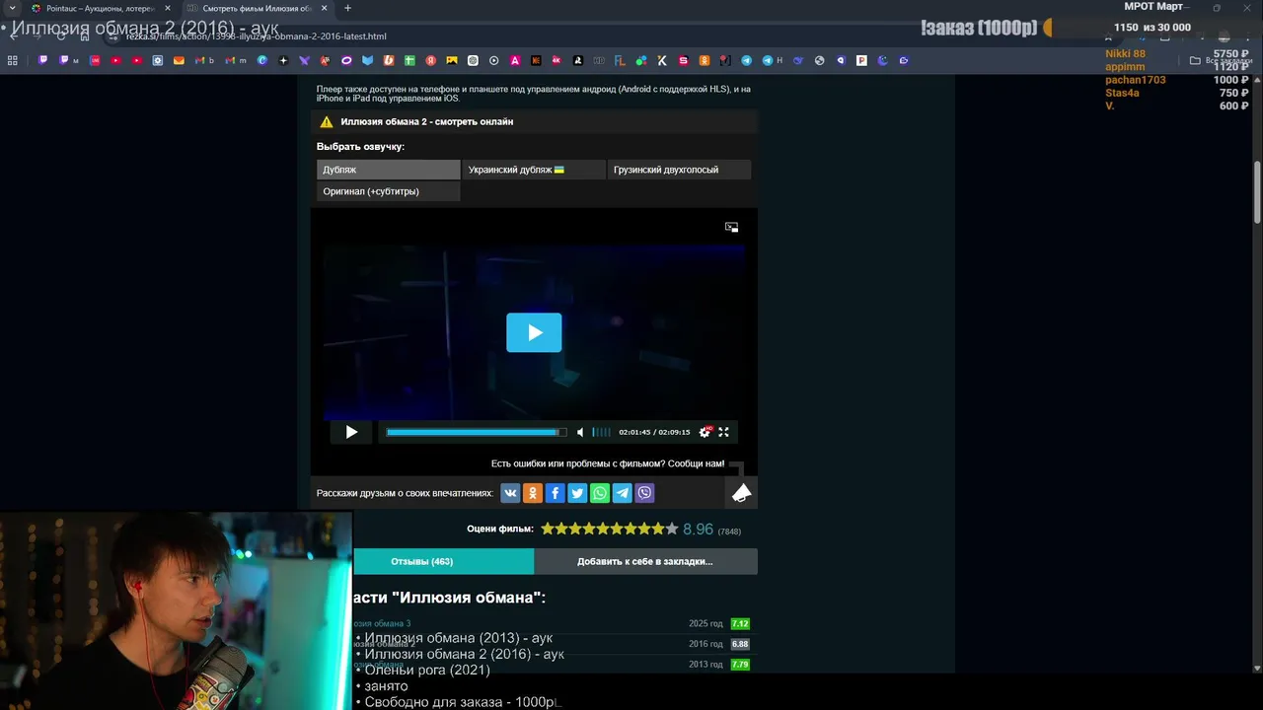Close the Смотреть фильм Иллюзия tab

[324, 8]
